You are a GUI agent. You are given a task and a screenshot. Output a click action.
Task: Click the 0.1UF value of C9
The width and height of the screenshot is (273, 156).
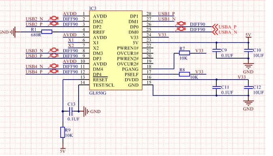click(227, 56)
